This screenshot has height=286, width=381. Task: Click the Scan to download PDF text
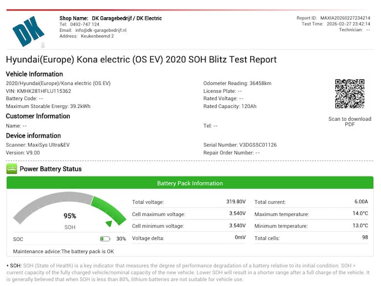349,122
